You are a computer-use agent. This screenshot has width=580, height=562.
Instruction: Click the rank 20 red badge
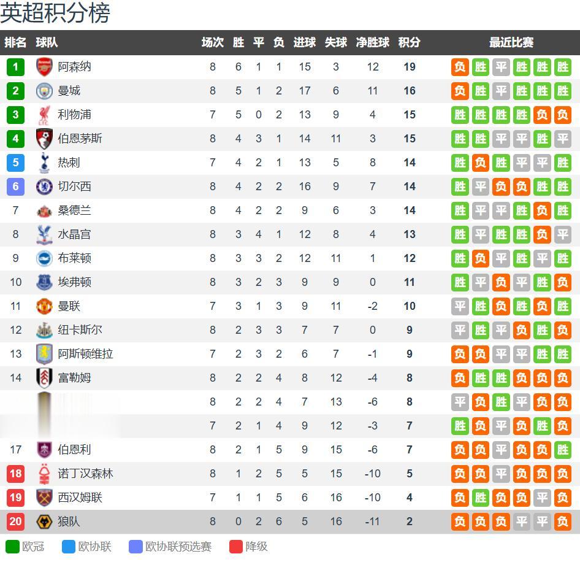(15, 522)
